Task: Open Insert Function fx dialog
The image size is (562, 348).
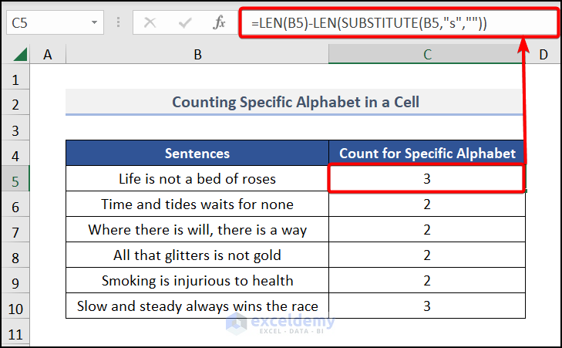Action: point(220,23)
